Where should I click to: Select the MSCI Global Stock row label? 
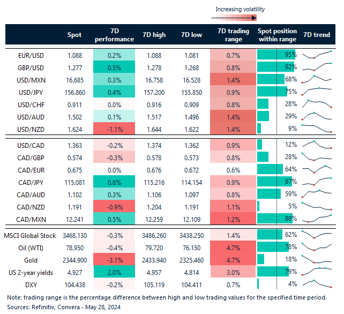tap(32, 235)
